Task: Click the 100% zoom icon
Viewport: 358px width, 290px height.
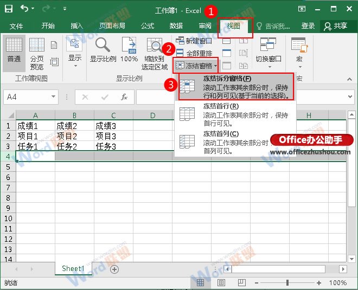Action: pos(129,45)
